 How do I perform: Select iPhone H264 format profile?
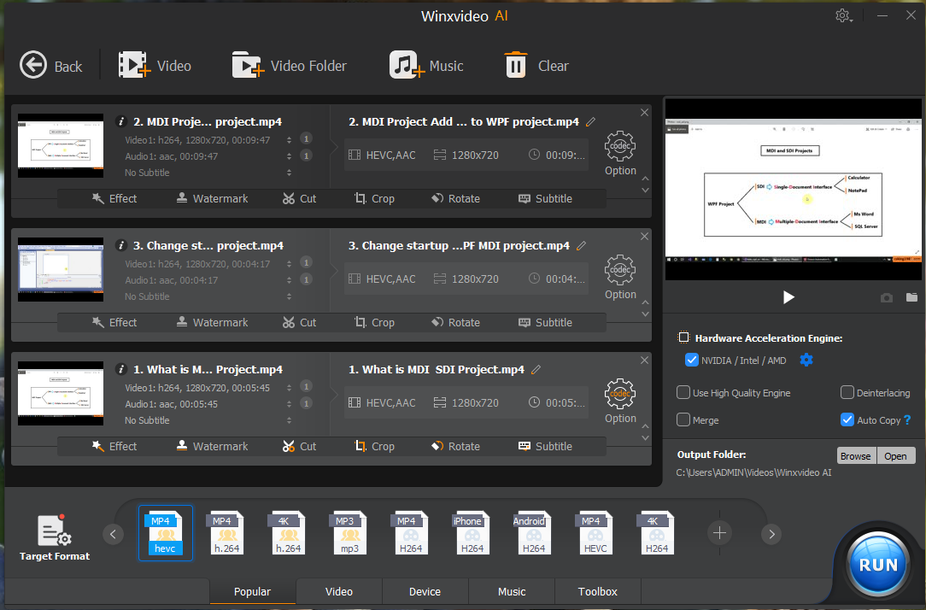point(472,533)
